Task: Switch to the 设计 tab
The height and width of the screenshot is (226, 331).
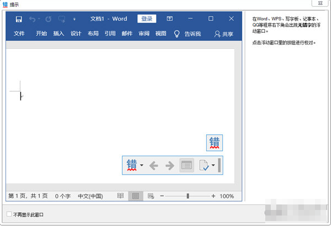Action: (x=76, y=33)
